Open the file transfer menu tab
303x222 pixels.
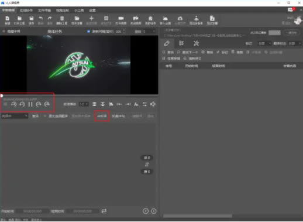[x=44, y=11]
